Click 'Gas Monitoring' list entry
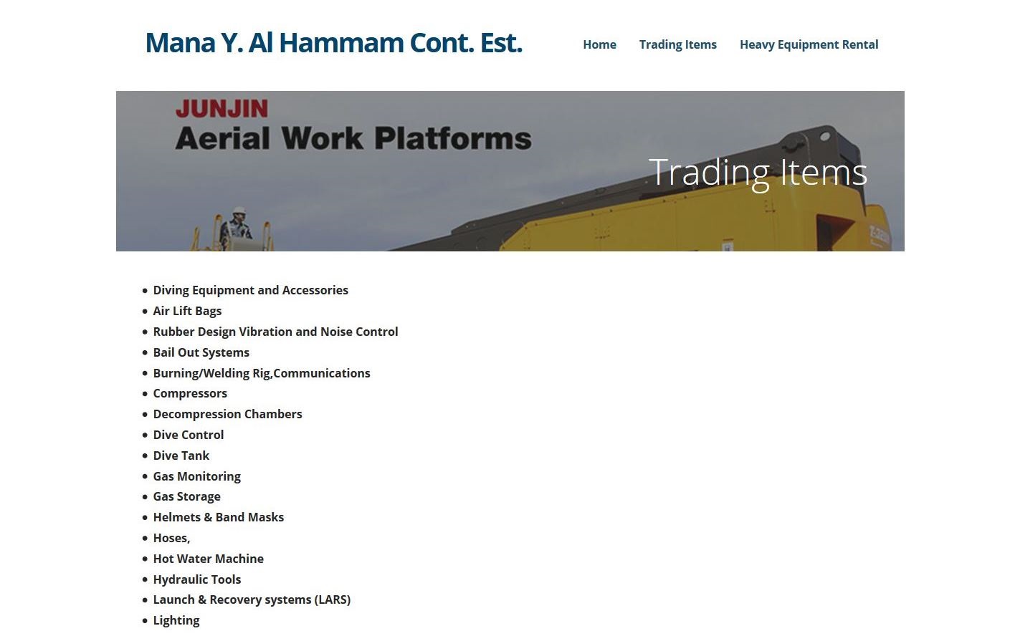The image size is (1015, 636). tap(196, 476)
